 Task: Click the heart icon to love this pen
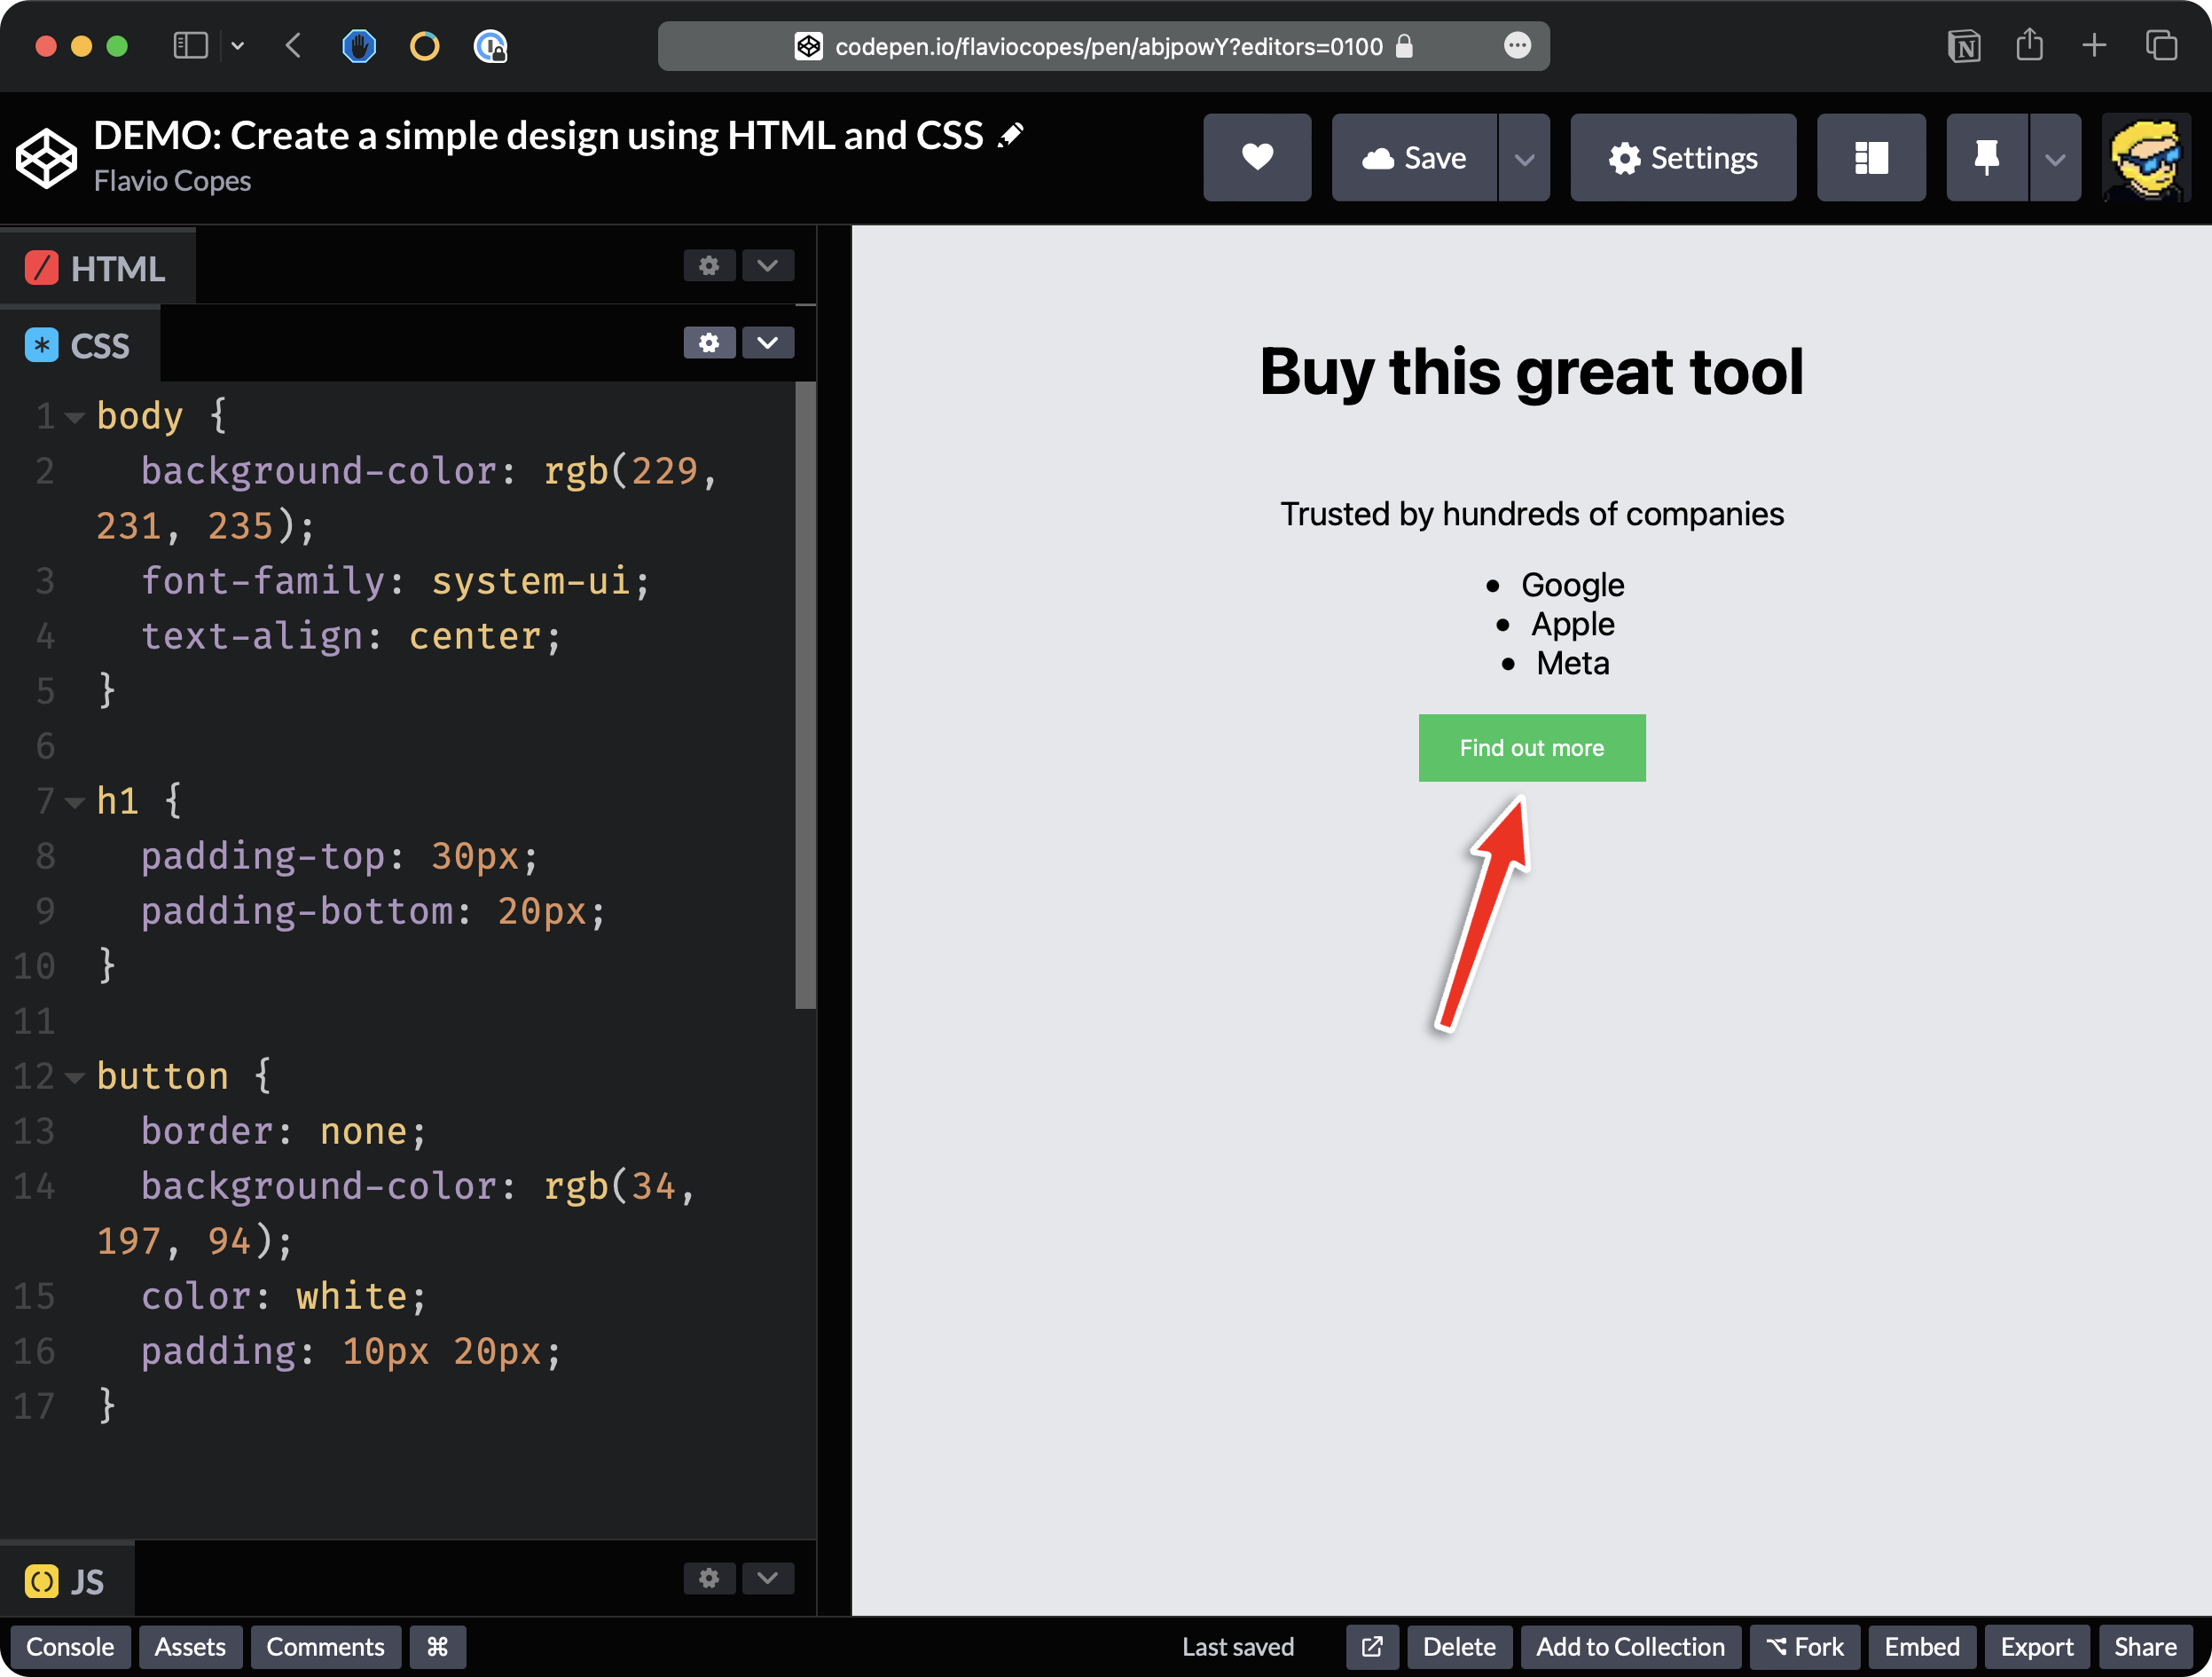1257,157
